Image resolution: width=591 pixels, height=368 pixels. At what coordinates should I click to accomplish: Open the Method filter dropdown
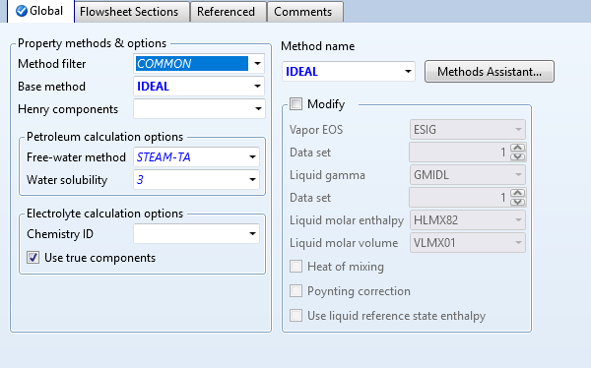(x=257, y=64)
